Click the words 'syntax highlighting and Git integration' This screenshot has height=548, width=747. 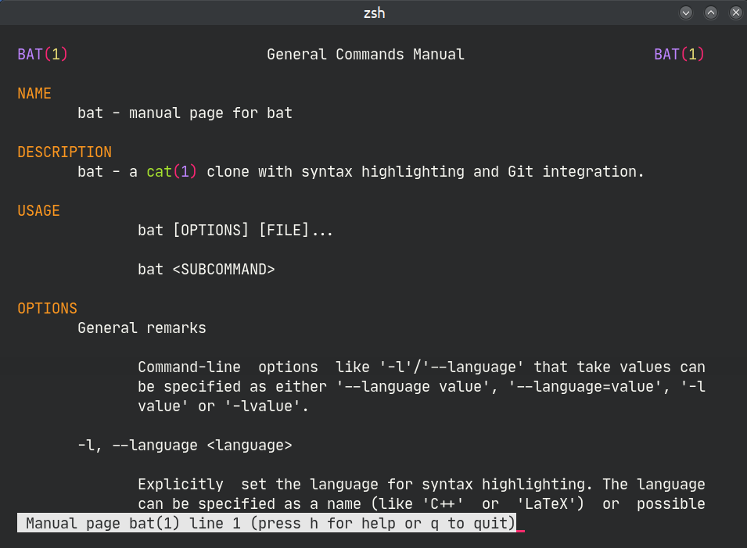click(472, 171)
